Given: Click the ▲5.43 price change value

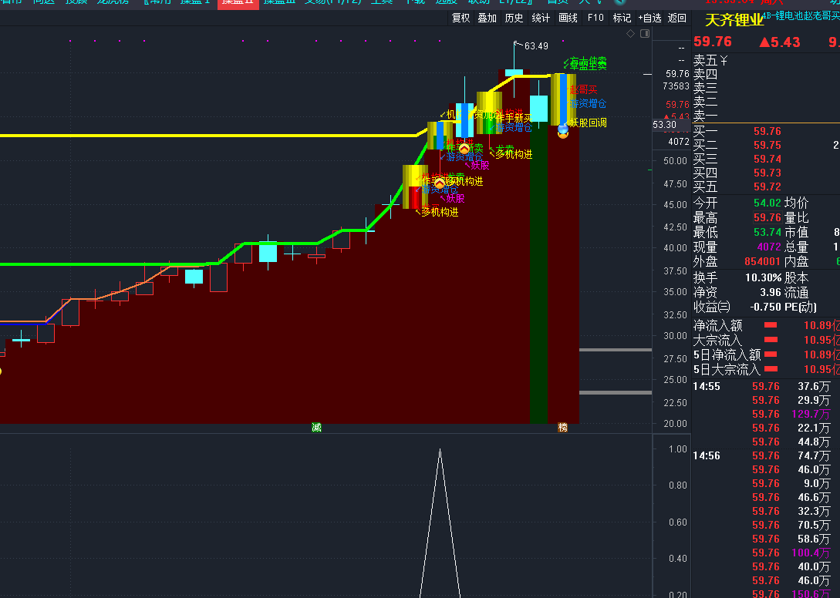Looking at the screenshot, I should click(x=780, y=42).
